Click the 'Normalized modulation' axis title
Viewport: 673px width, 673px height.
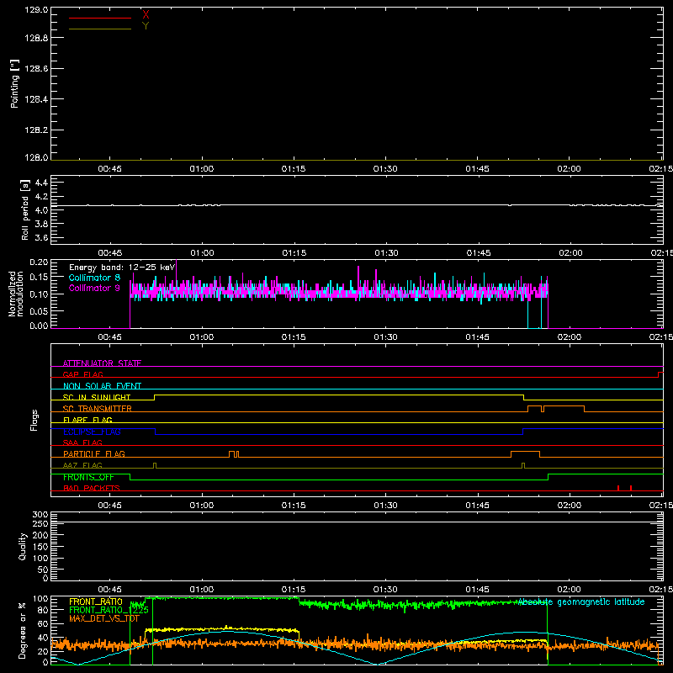pos(16,294)
